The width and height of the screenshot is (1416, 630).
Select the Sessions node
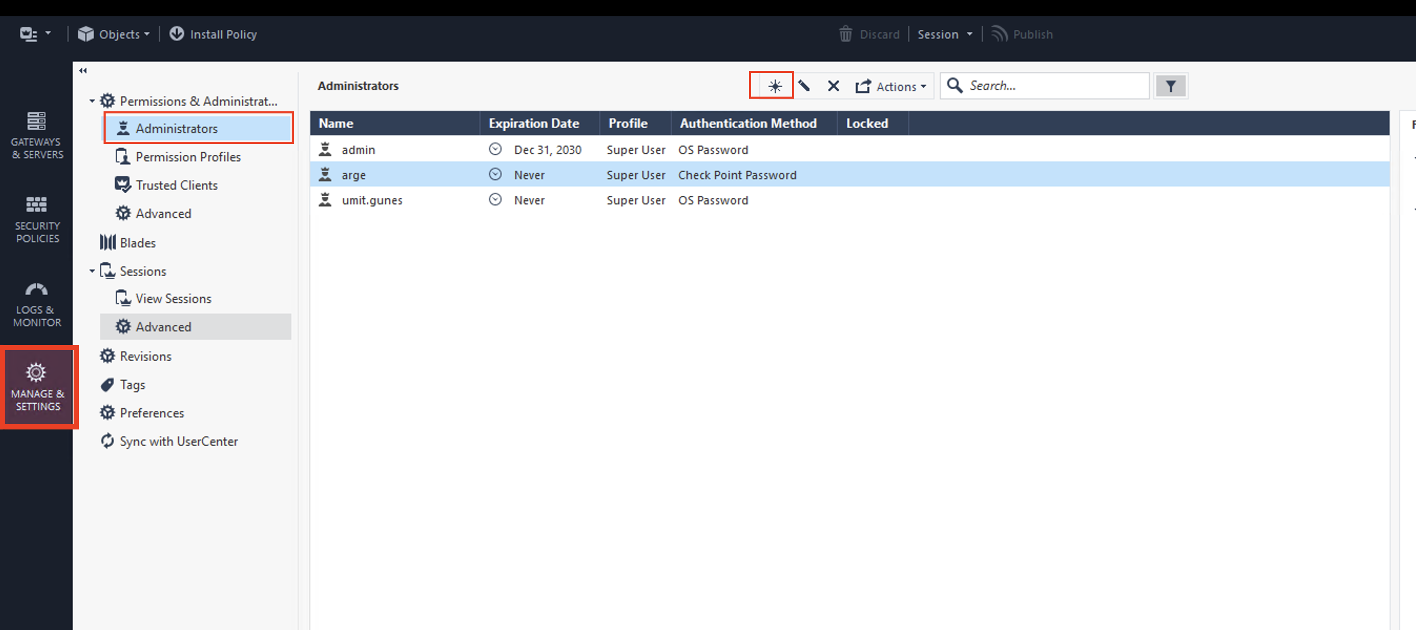[x=133, y=271]
